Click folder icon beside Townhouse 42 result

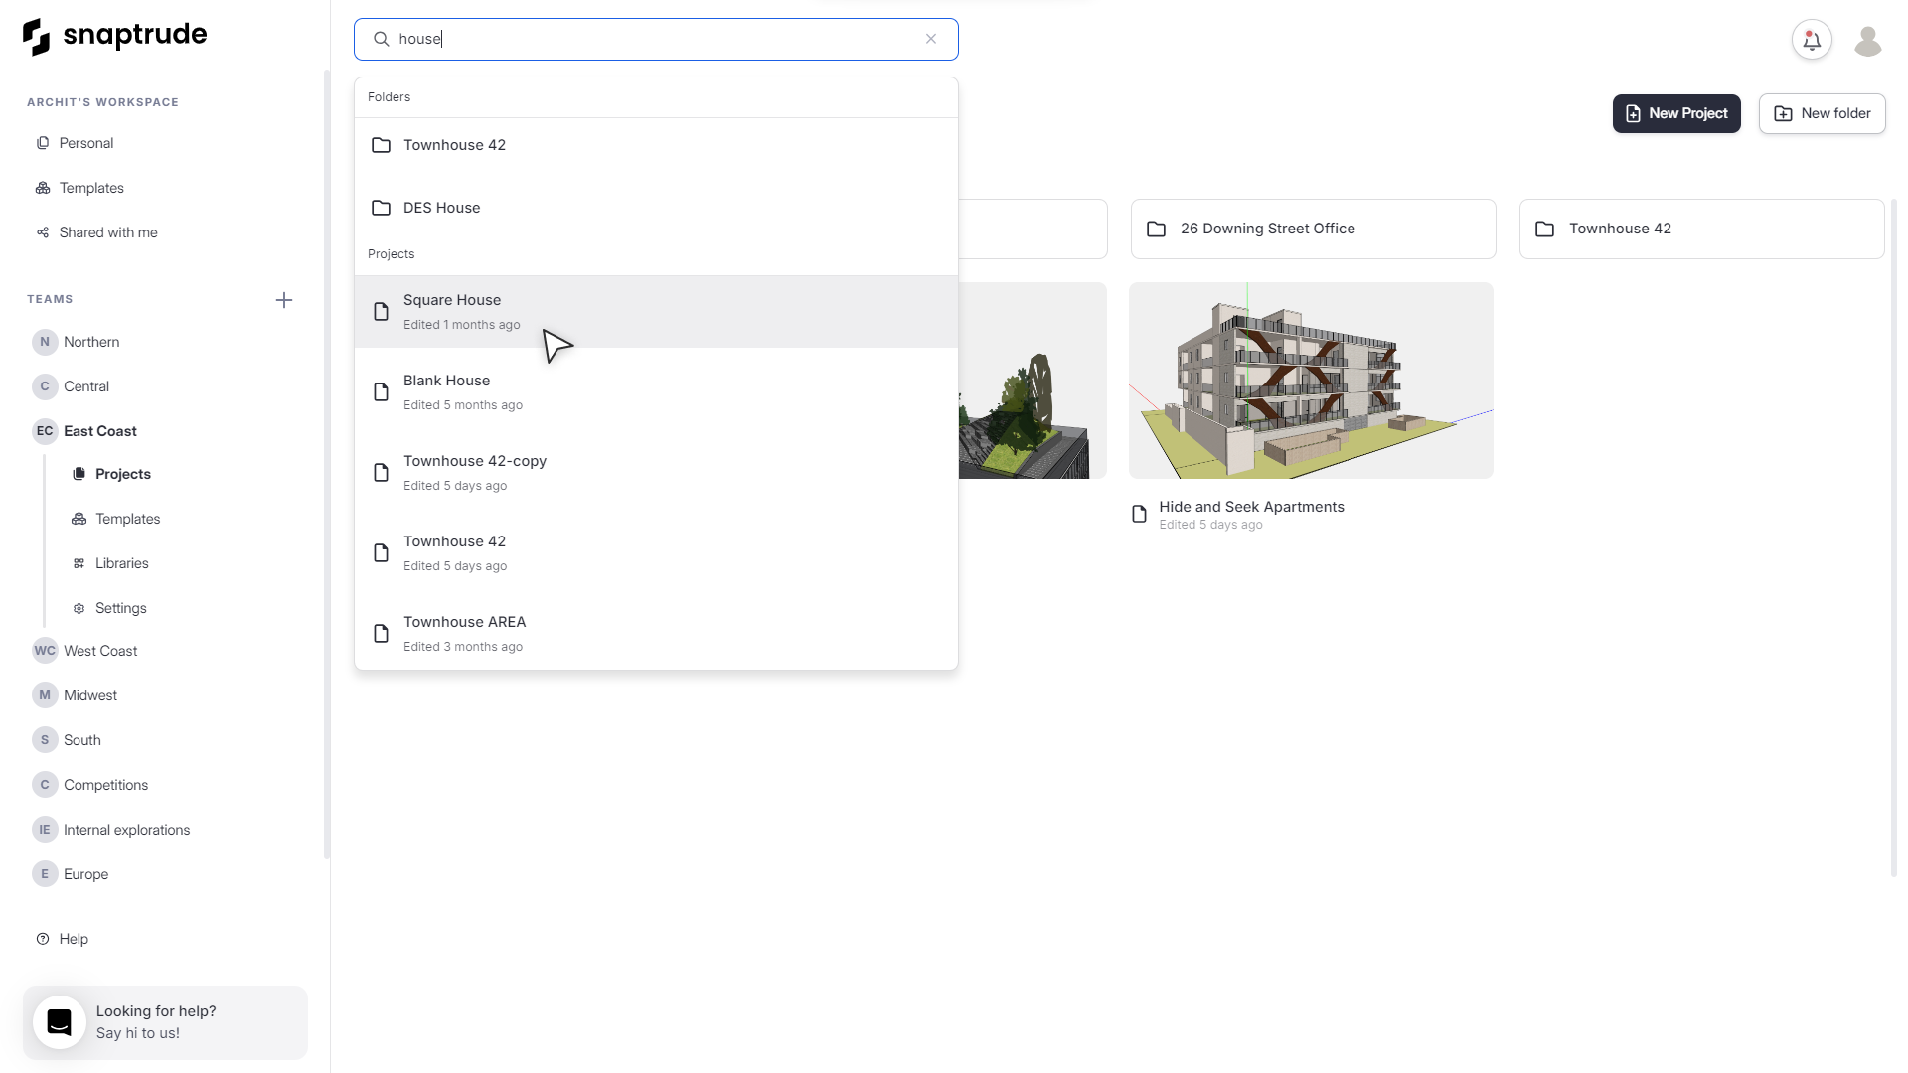point(381,145)
